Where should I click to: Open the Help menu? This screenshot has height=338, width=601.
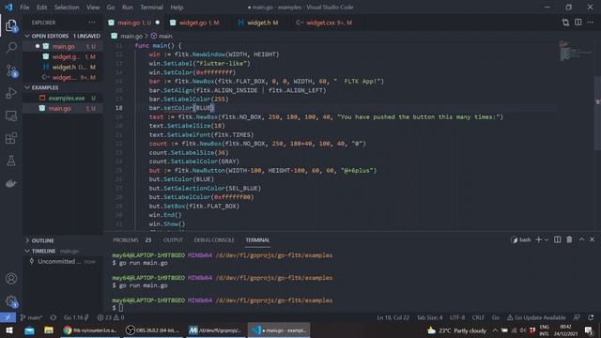(177, 8)
